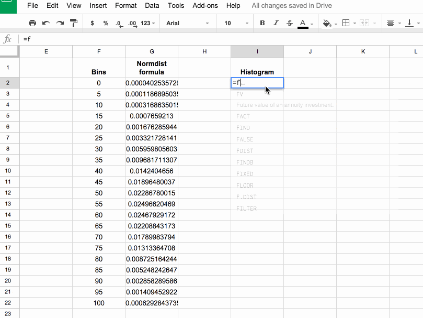Click the Histogram header cell
This screenshot has height=318, width=423.
point(257,68)
